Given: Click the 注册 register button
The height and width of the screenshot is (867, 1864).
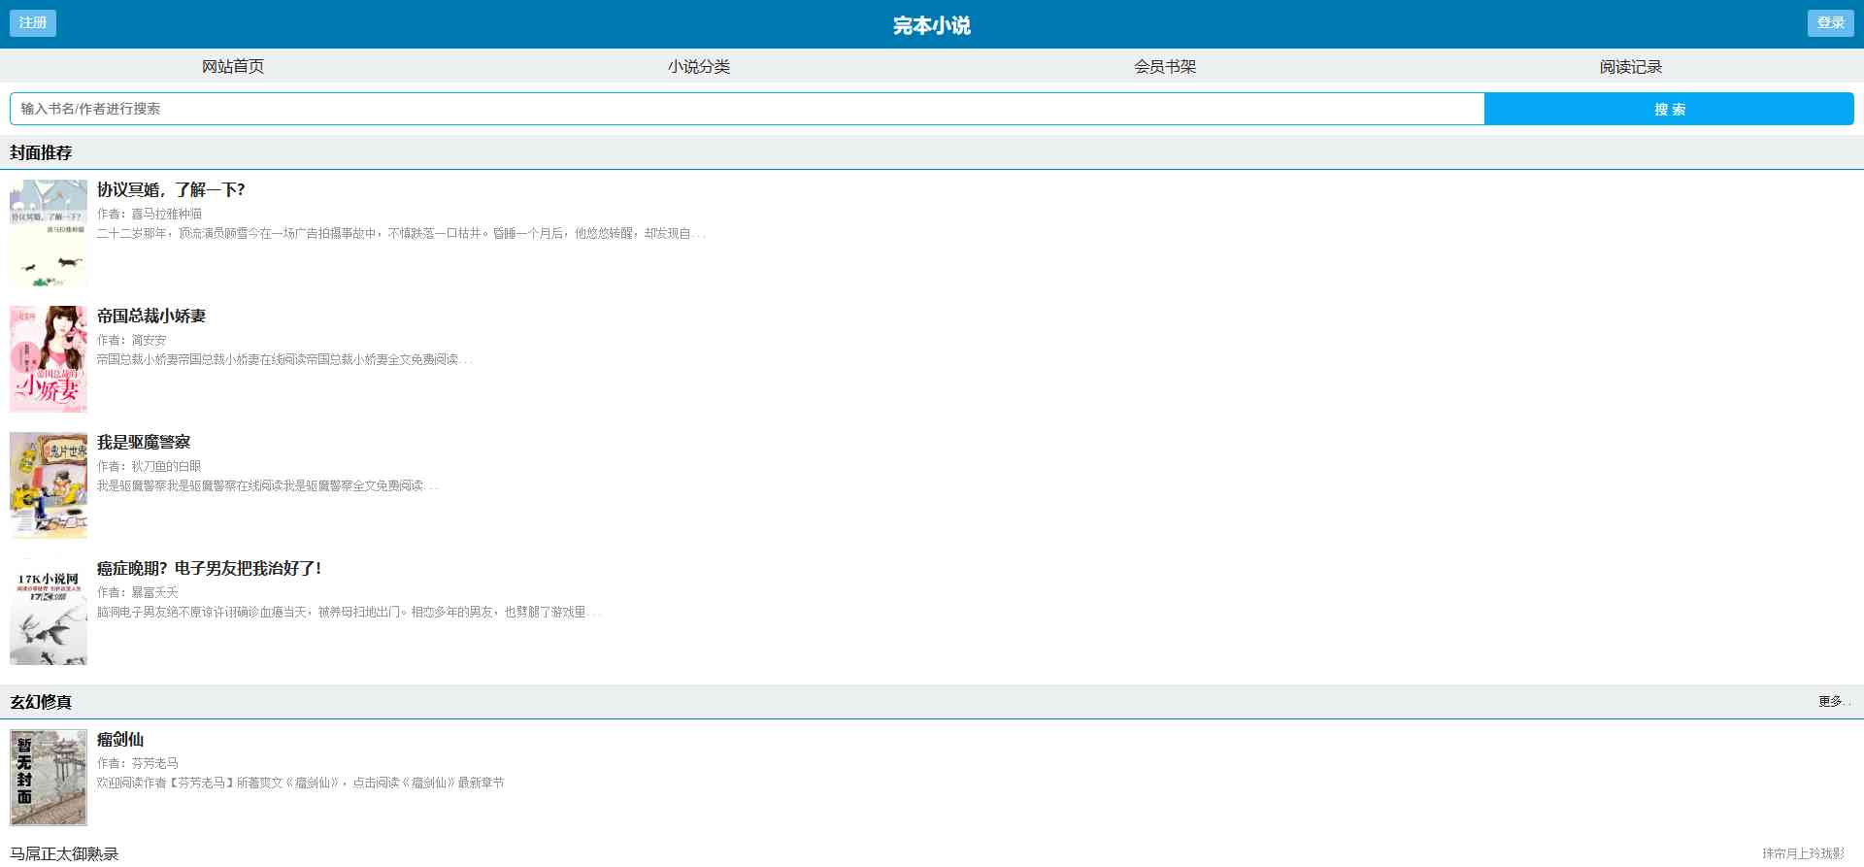Looking at the screenshot, I should click(x=33, y=23).
